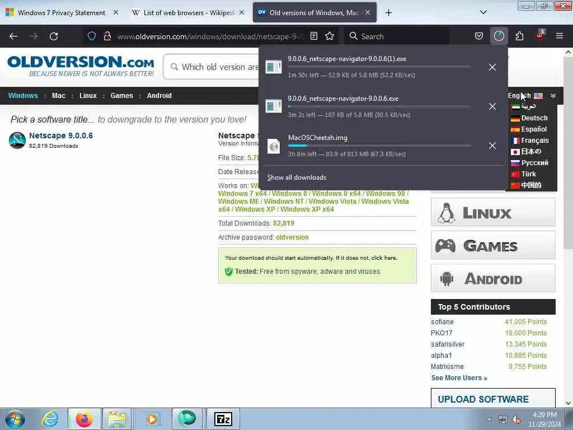Open the list all tabs chevron
This screenshot has height=430, width=573.
pyautogui.click(x=483, y=13)
